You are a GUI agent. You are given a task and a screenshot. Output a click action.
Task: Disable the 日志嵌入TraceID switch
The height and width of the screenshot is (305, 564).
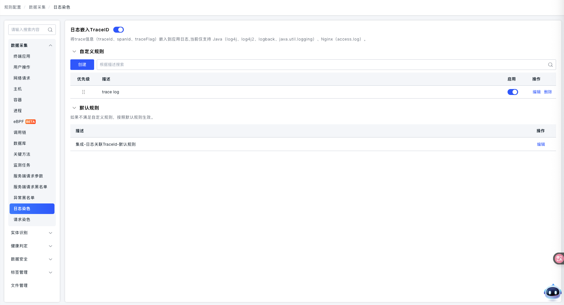119,30
